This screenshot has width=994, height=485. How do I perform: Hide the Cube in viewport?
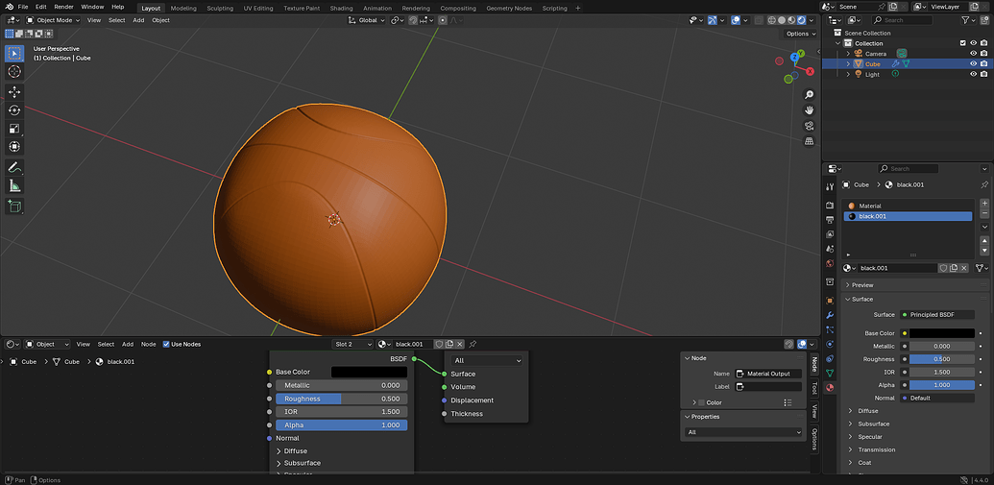973,64
